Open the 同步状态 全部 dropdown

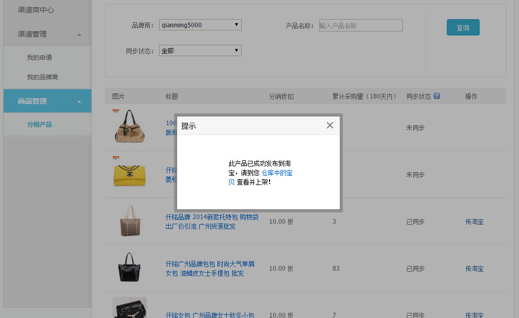[x=200, y=51]
